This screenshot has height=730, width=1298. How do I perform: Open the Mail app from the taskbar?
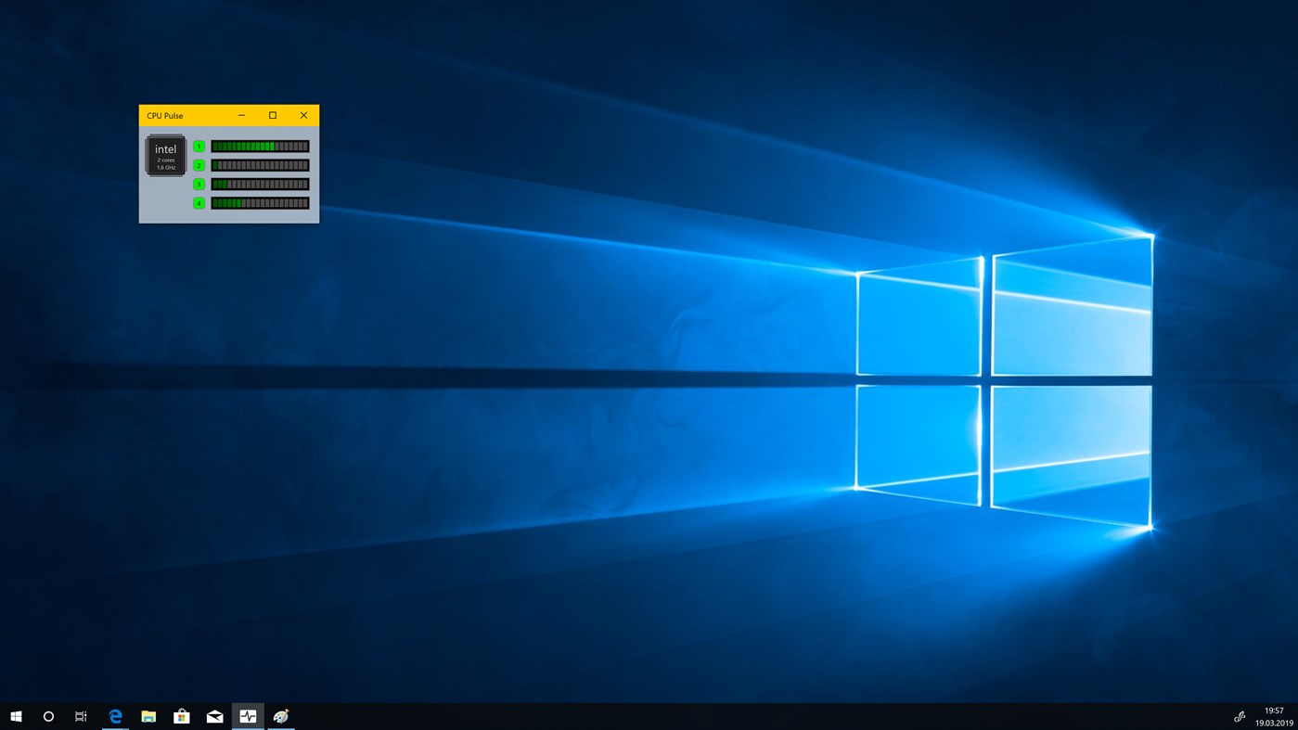(213, 715)
